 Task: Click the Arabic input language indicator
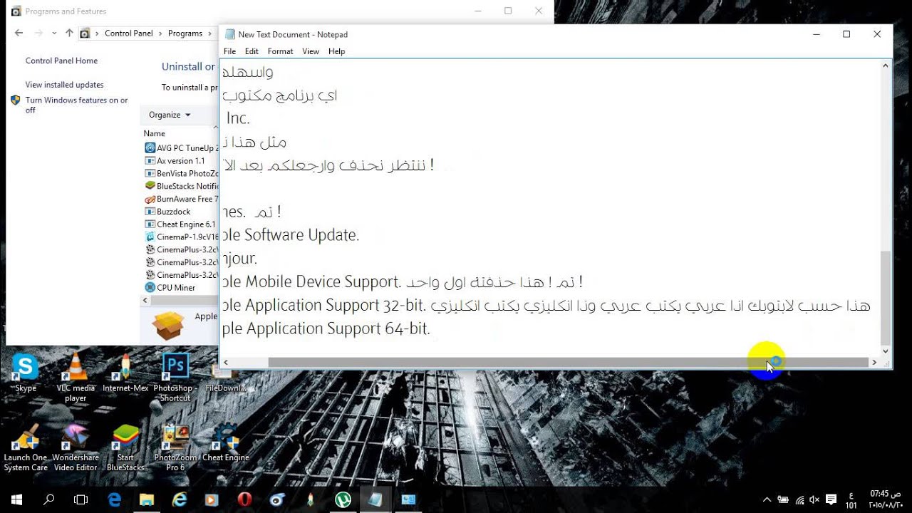point(851,499)
